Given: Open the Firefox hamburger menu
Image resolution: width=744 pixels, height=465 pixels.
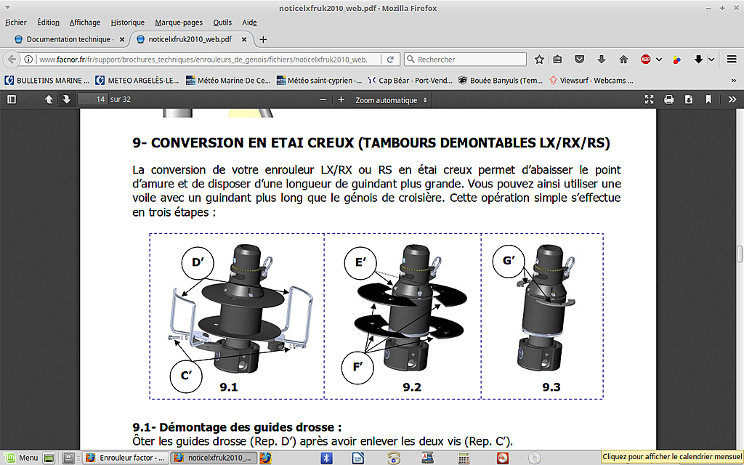Looking at the screenshot, I should coord(732,60).
